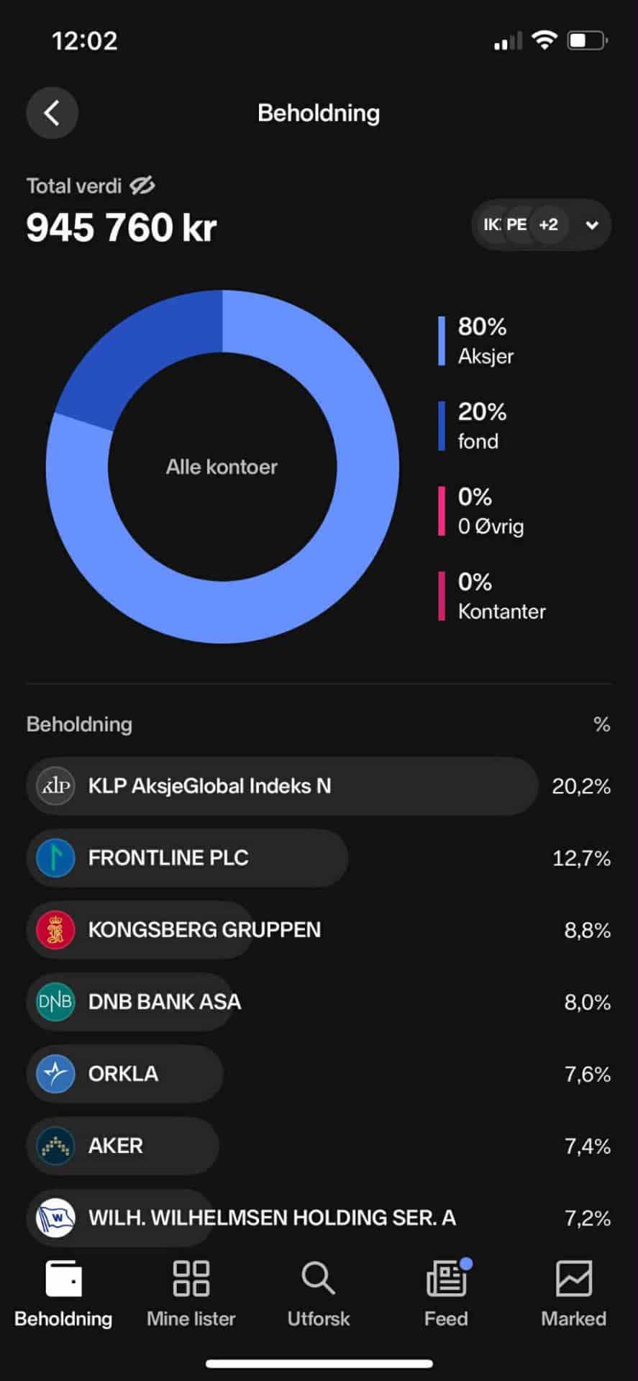Tap the Kongsberg Gruppen crest icon
Screen dimensions: 638x1381
[x=55, y=930]
